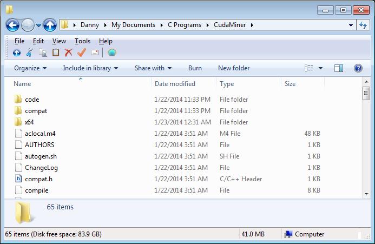Open the Tools menu
The height and width of the screenshot is (244, 375).
coord(82,41)
